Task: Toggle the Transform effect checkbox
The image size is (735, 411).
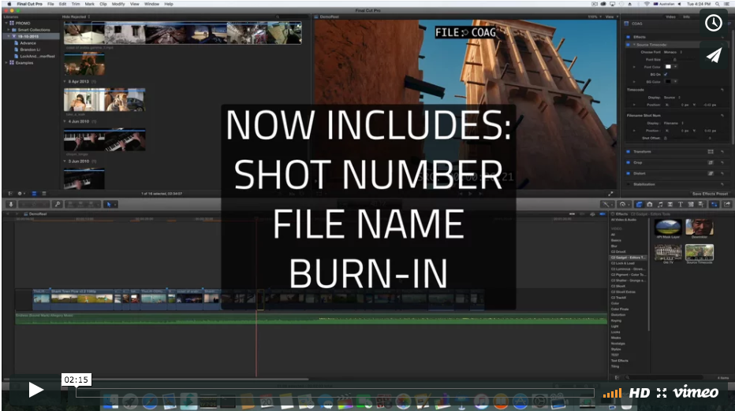Action: (628, 151)
